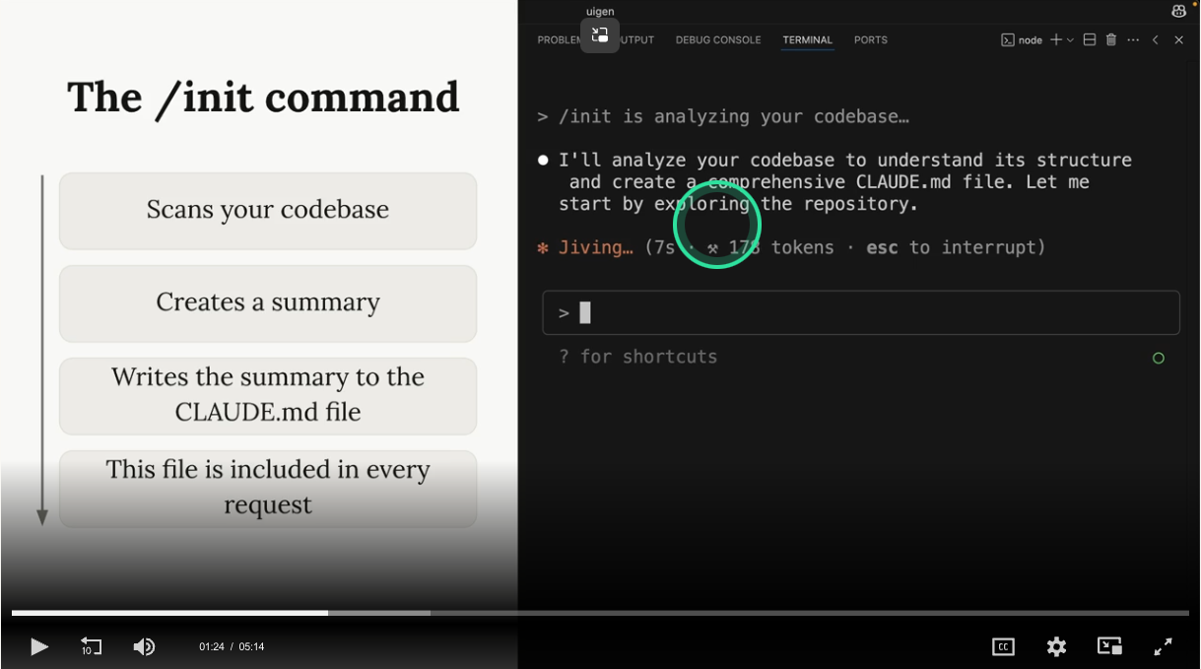
Task: Click the left chevron in panel toolbar
Action: (1156, 40)
